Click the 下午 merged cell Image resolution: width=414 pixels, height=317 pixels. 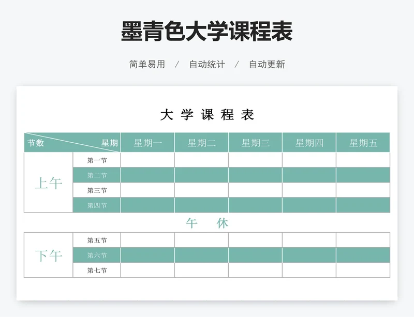pos(49,255)
